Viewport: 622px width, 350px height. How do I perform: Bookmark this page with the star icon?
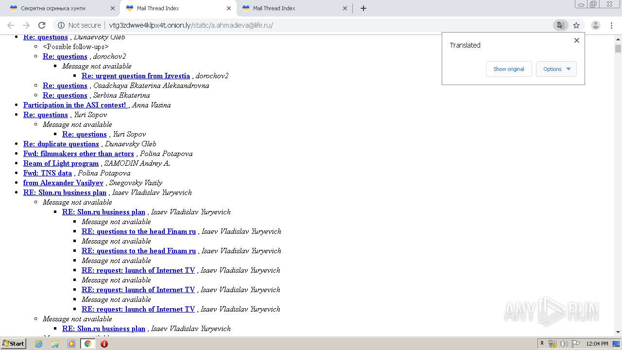coord(576,25)
